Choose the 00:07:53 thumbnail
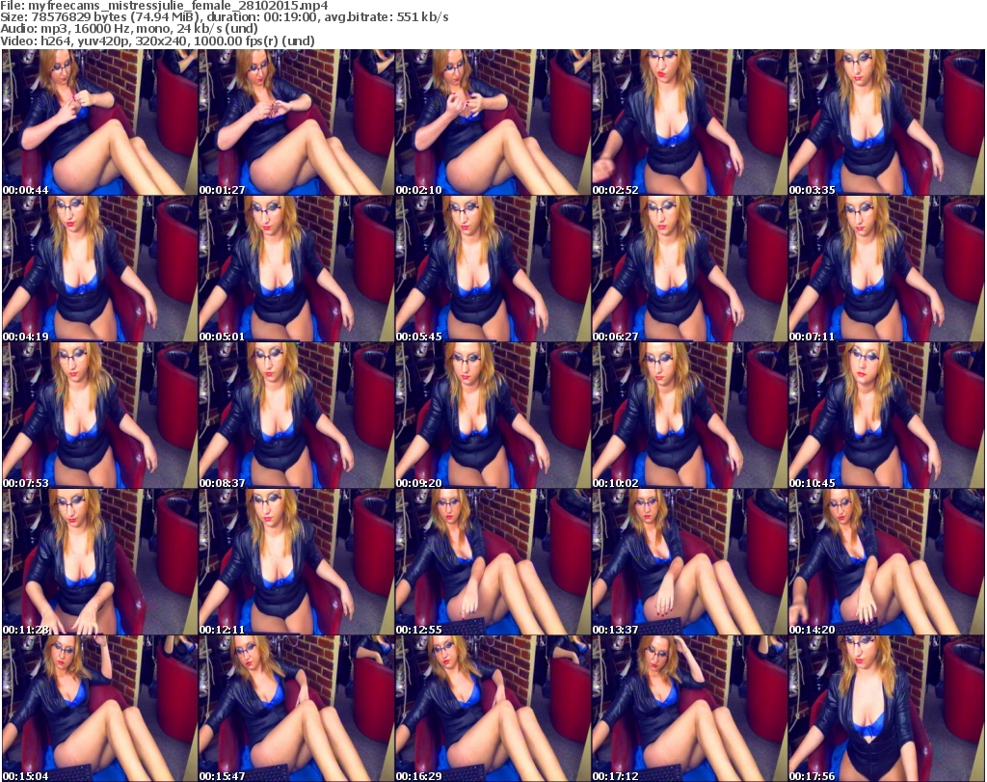Screen dimensions: 987x782 click(100, 416)
